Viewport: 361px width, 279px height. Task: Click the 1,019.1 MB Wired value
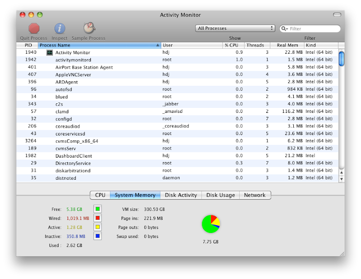click(x=78, y=218)
